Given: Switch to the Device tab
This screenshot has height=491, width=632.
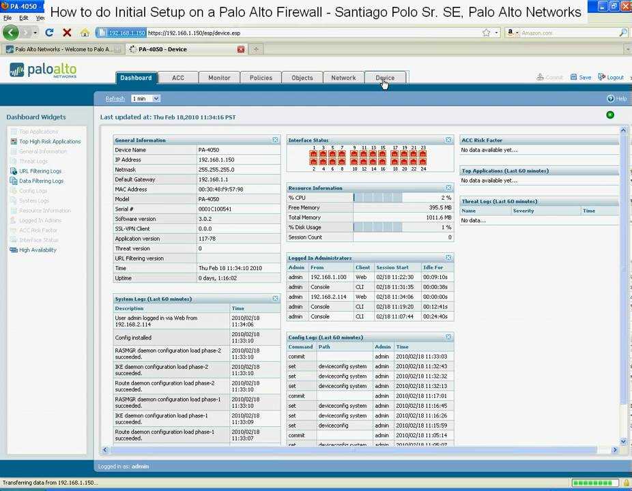Looking at the screenshot, I should (385, 77).
